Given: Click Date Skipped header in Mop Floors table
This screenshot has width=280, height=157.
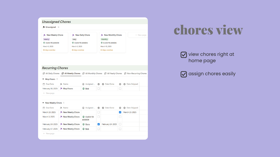Looking at the screenshot, I should [131, 84].
